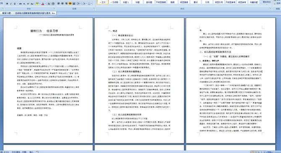Switch to the open document tab
This screenshot has width=281, height=153.
point(29,13)
